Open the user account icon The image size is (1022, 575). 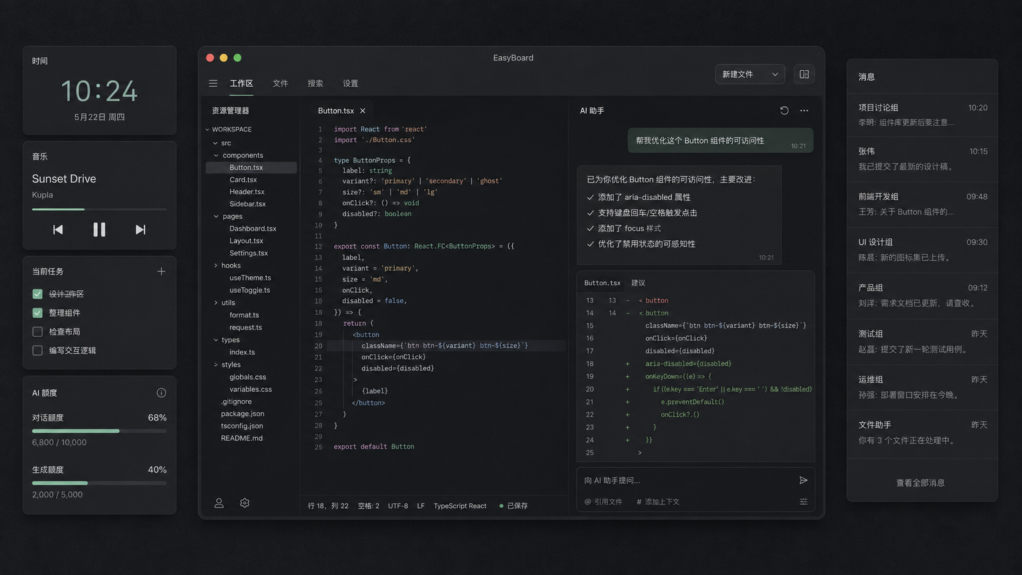[219, 503]
